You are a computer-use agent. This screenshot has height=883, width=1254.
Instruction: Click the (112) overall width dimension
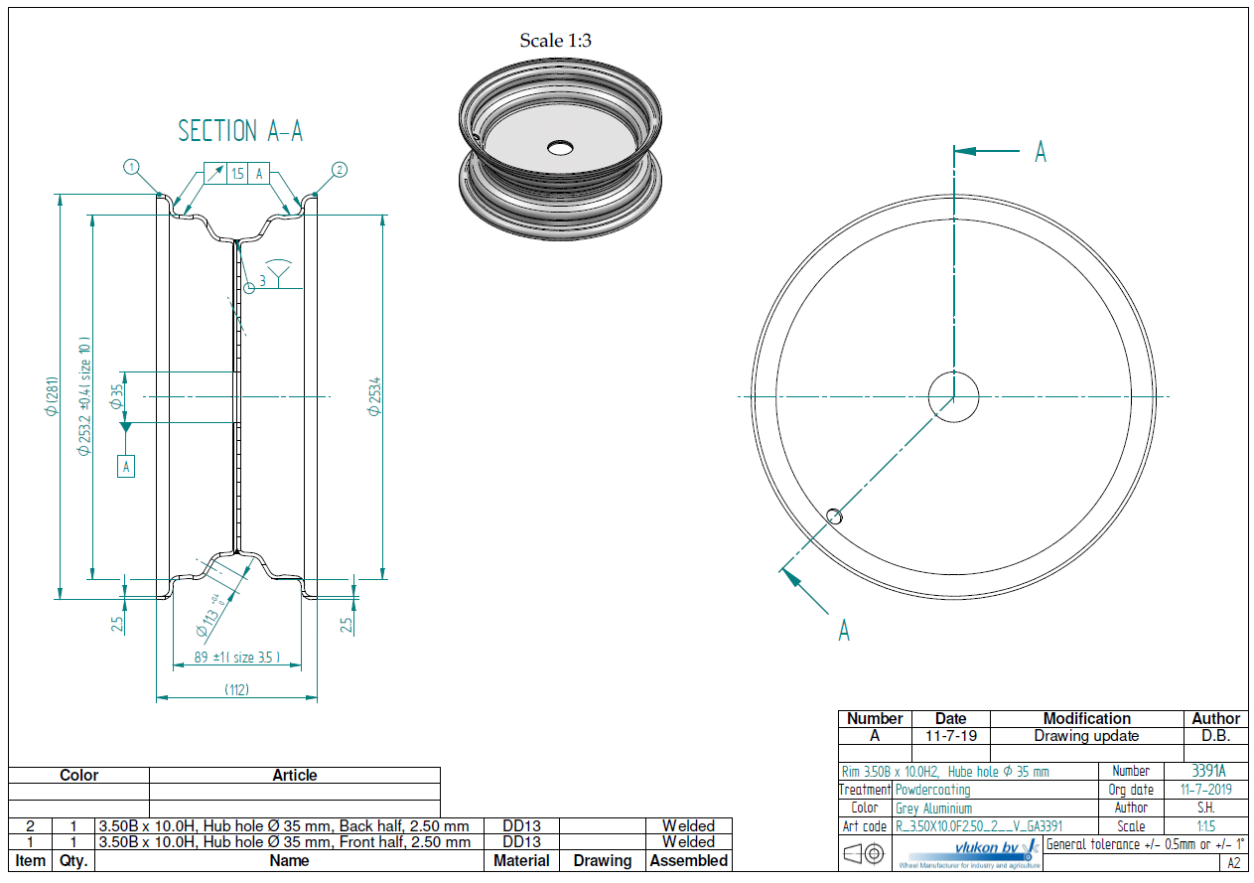click(x=236, y=689)
